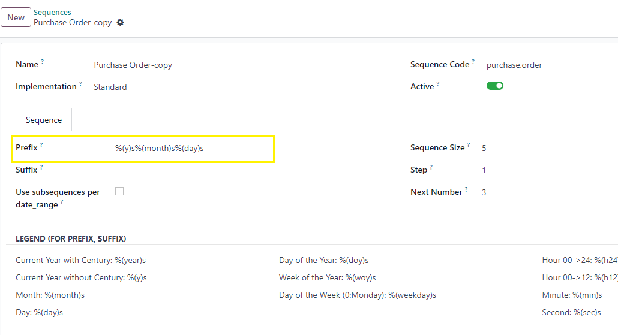Click the help icon next to Name
Screen dimensions: 618x335
click(x=42, y=61)
